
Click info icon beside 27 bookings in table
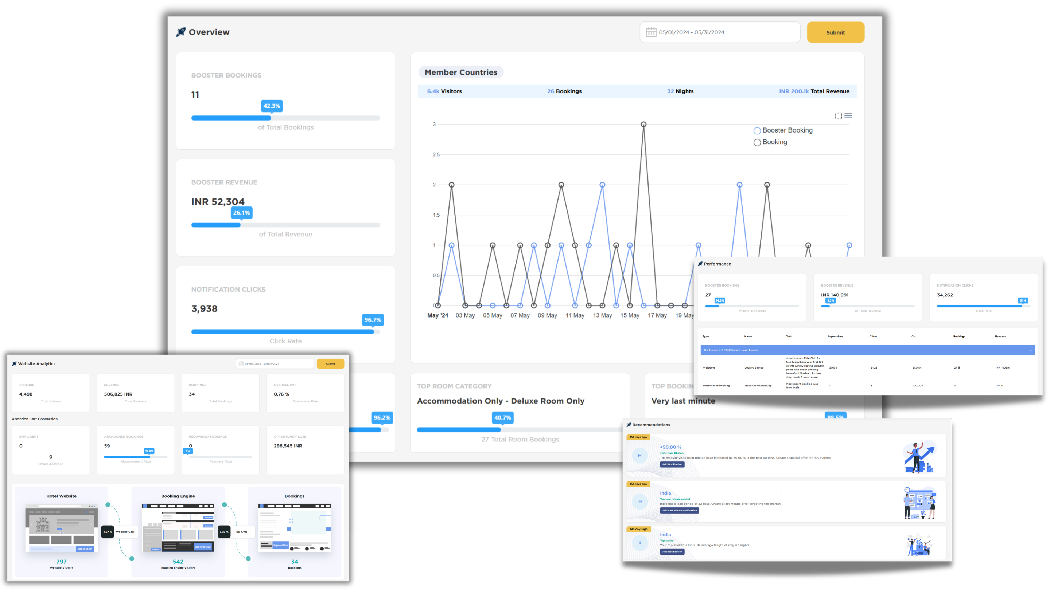click(959, 368)
